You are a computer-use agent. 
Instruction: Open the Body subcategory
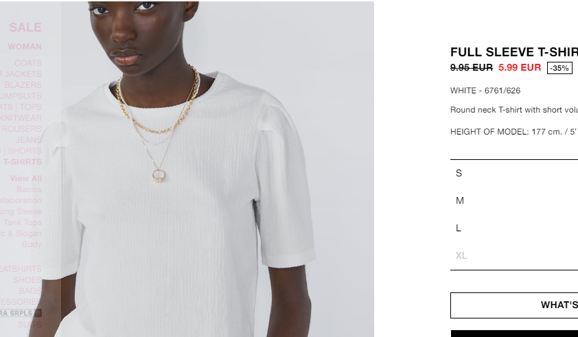(x=32, y=244)
